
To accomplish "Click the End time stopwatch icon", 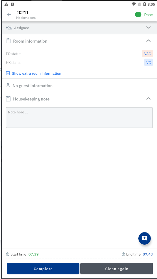I will [123, 254].
